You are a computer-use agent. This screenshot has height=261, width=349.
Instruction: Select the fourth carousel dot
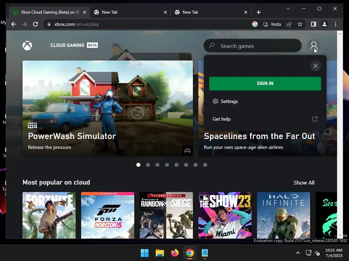coord(167,165)
